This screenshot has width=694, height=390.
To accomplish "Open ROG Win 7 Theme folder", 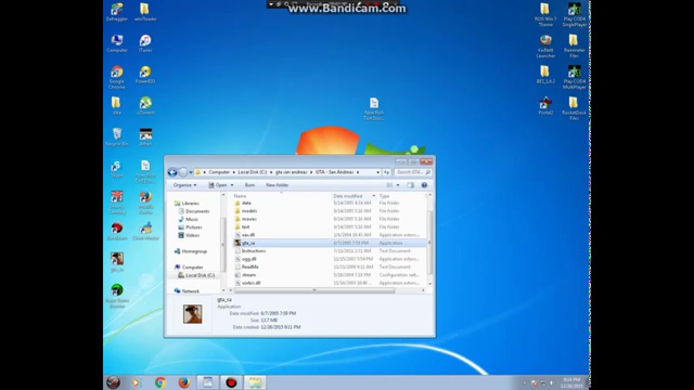I will (x=545, y=15).
